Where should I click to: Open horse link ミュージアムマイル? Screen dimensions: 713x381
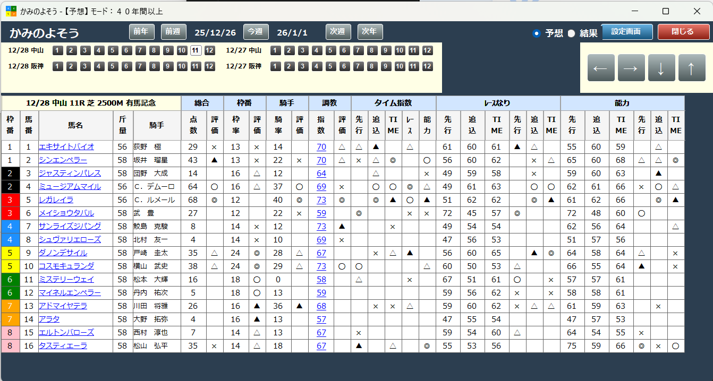[70, 187]
